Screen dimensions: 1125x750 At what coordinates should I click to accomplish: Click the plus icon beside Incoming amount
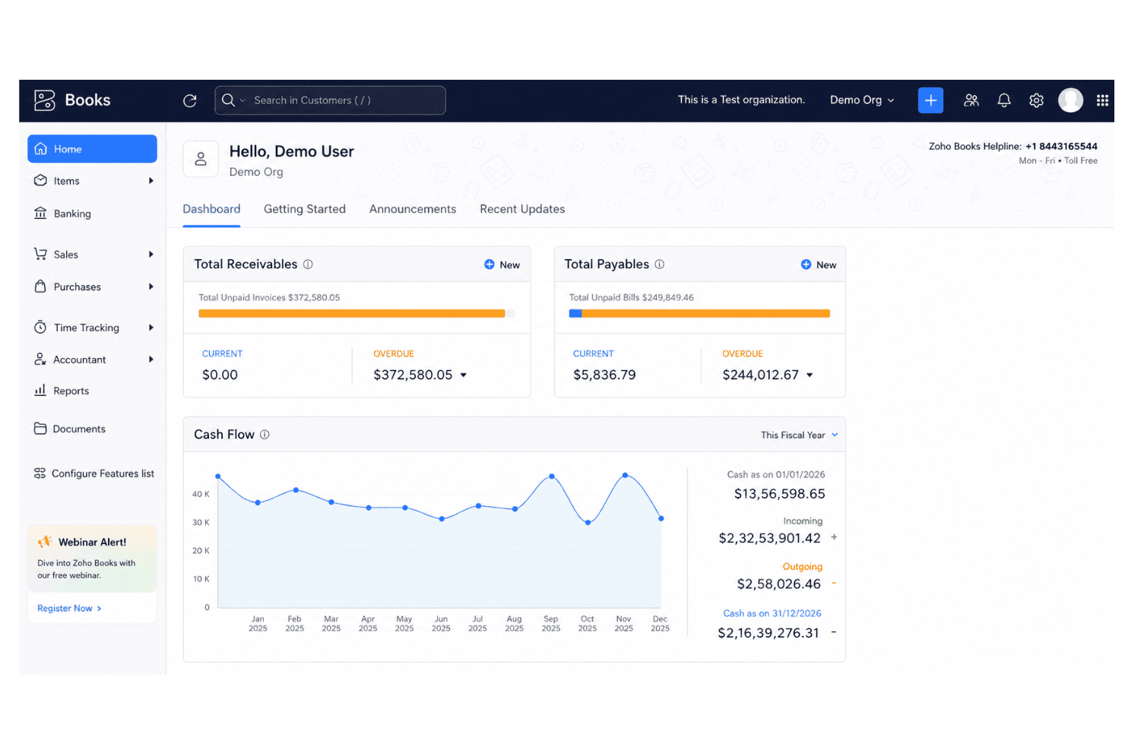[834, 537]
